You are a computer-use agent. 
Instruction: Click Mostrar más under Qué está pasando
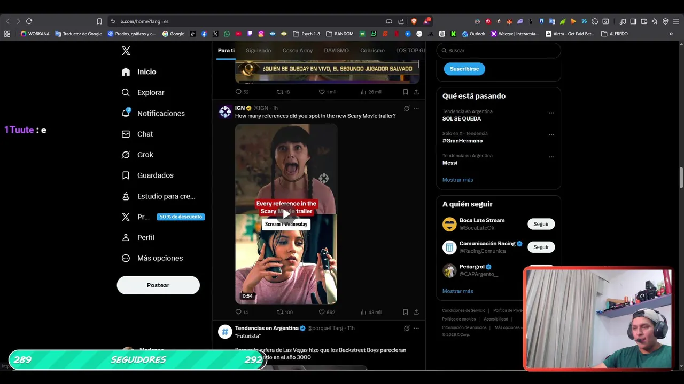(x=457, y=180)
